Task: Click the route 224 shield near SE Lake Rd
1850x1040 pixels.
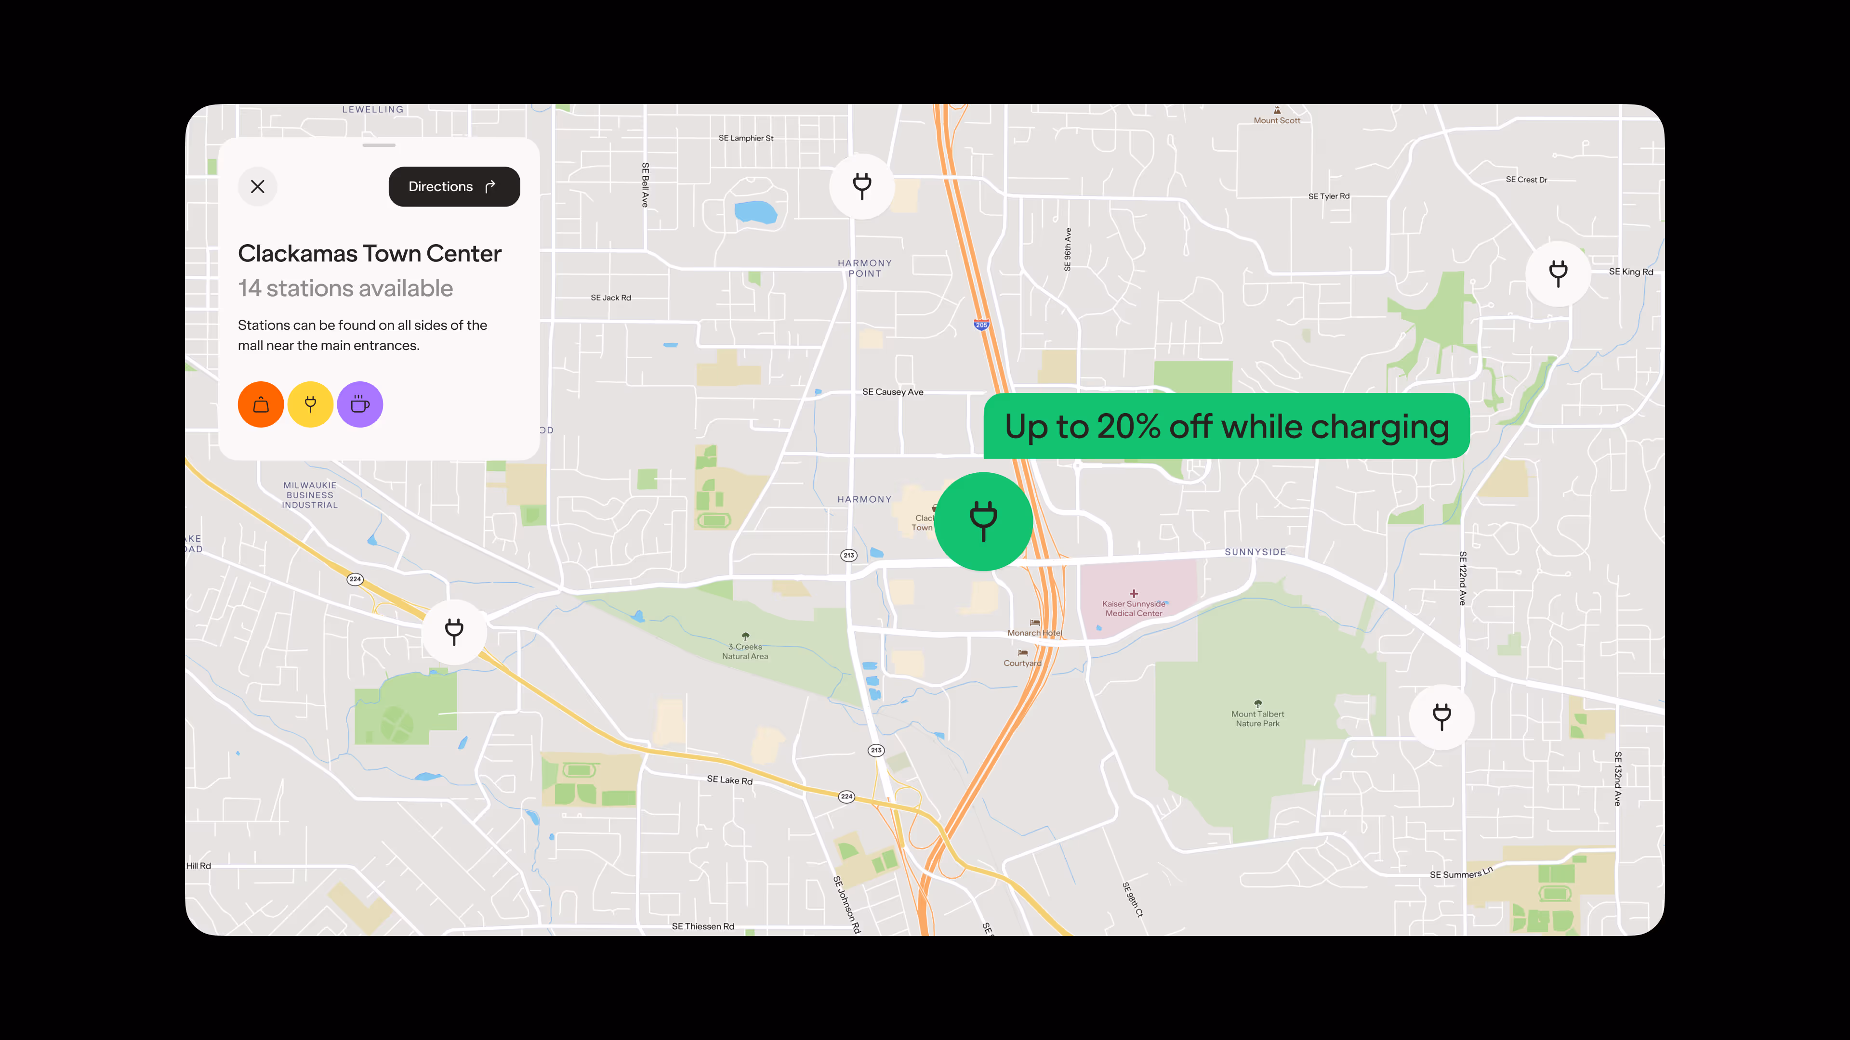Action: tap(847, 796)
